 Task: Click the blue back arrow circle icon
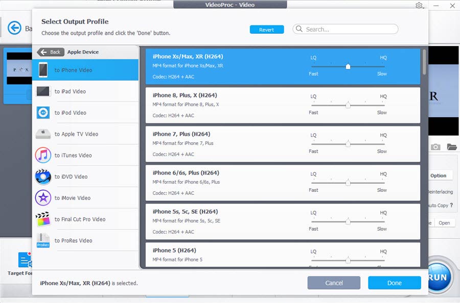[x=14, y=28]
